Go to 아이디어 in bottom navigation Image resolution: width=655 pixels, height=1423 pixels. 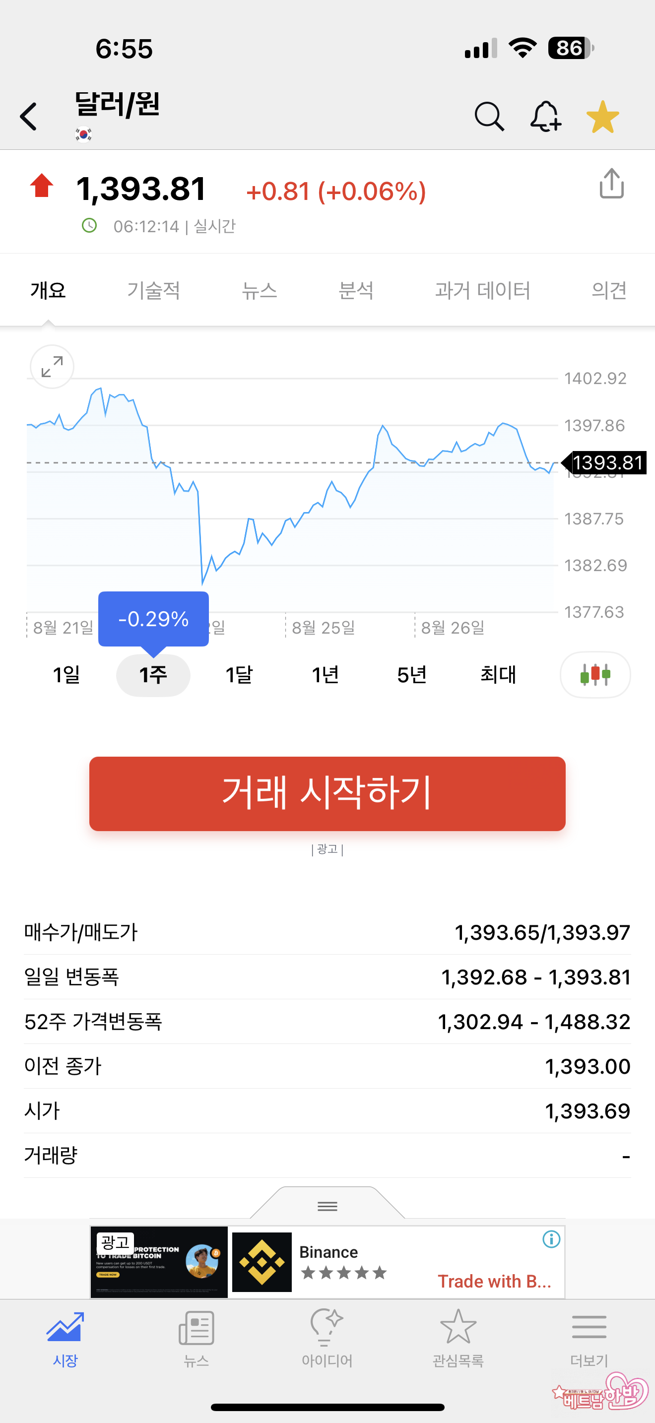327,1337
